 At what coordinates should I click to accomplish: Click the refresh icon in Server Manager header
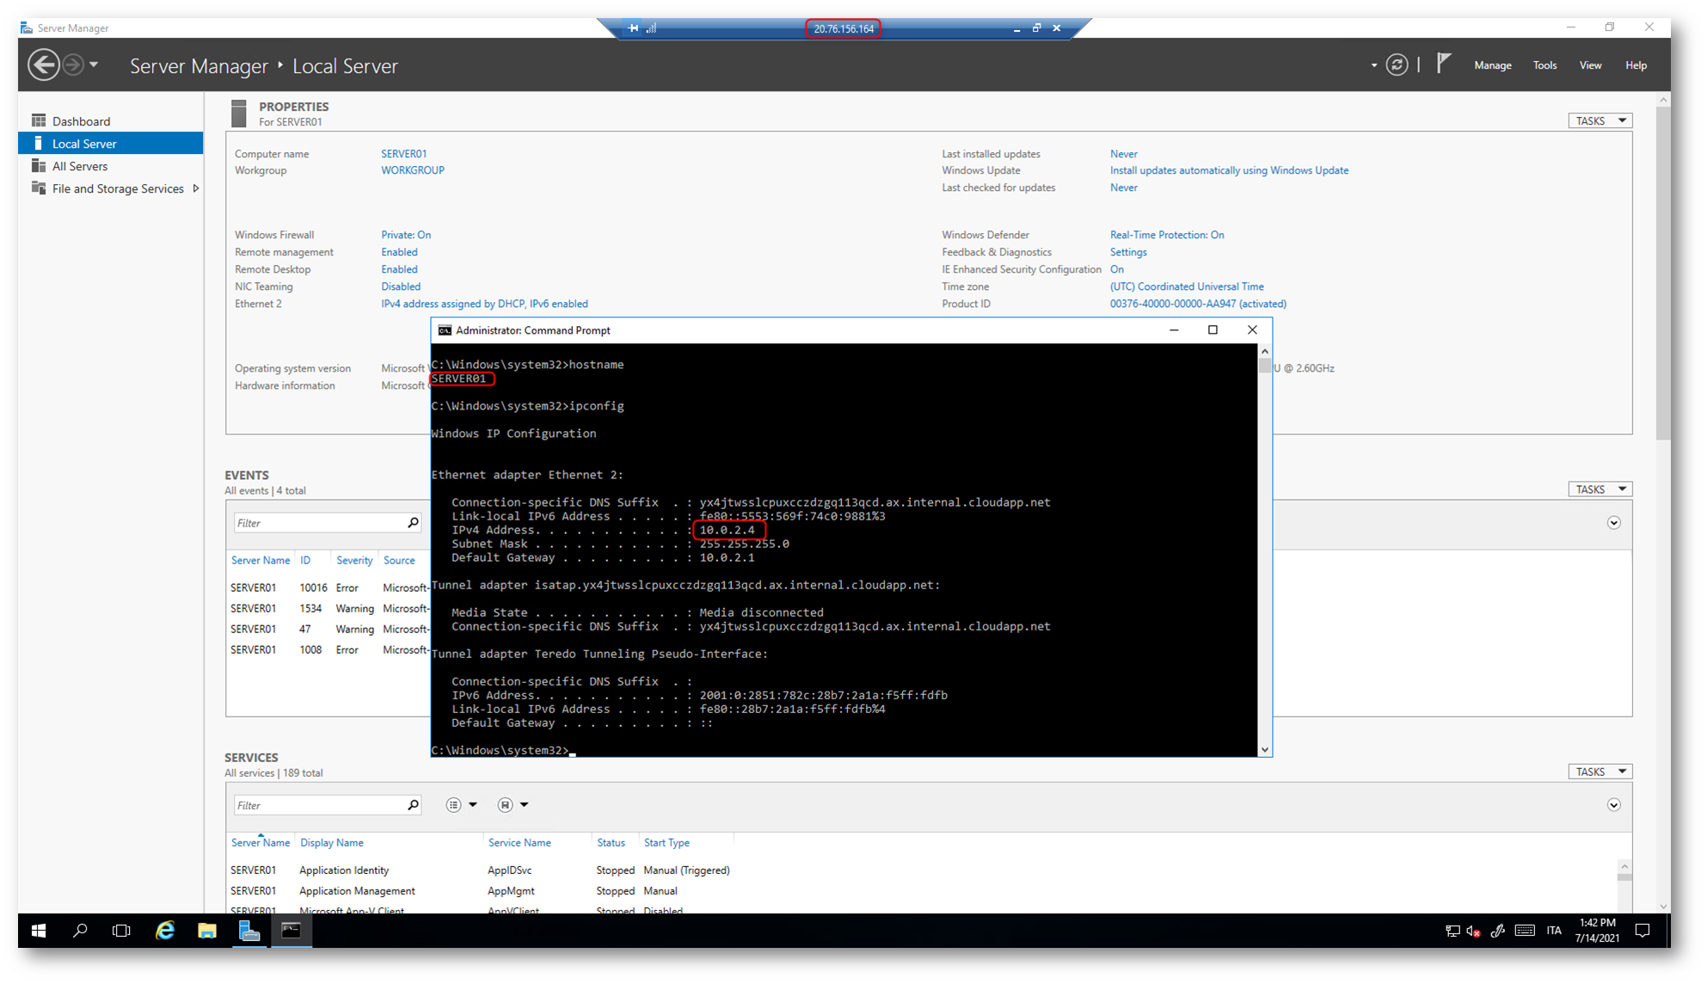(x=1397, y=65)
